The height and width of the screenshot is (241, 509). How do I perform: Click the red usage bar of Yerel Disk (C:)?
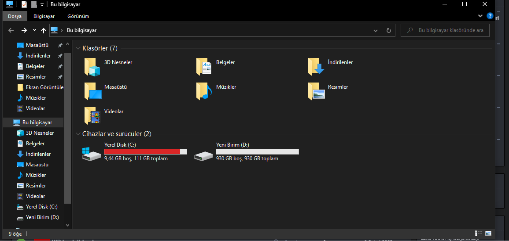coord(145,152)
